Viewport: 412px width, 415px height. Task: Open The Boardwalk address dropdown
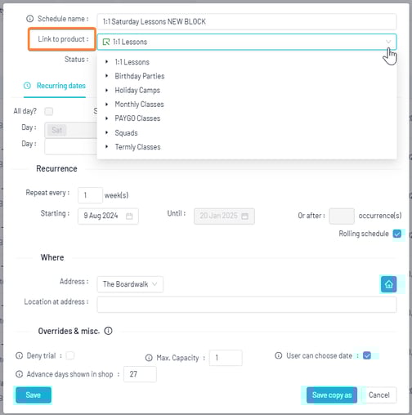tap(130, 284)
